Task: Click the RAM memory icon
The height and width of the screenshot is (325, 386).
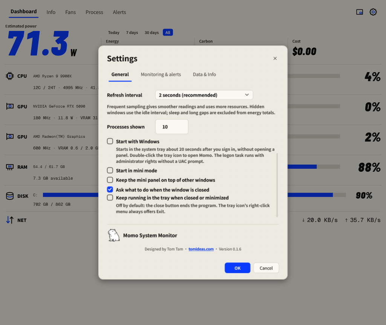Action: click(x=10, y=167)
